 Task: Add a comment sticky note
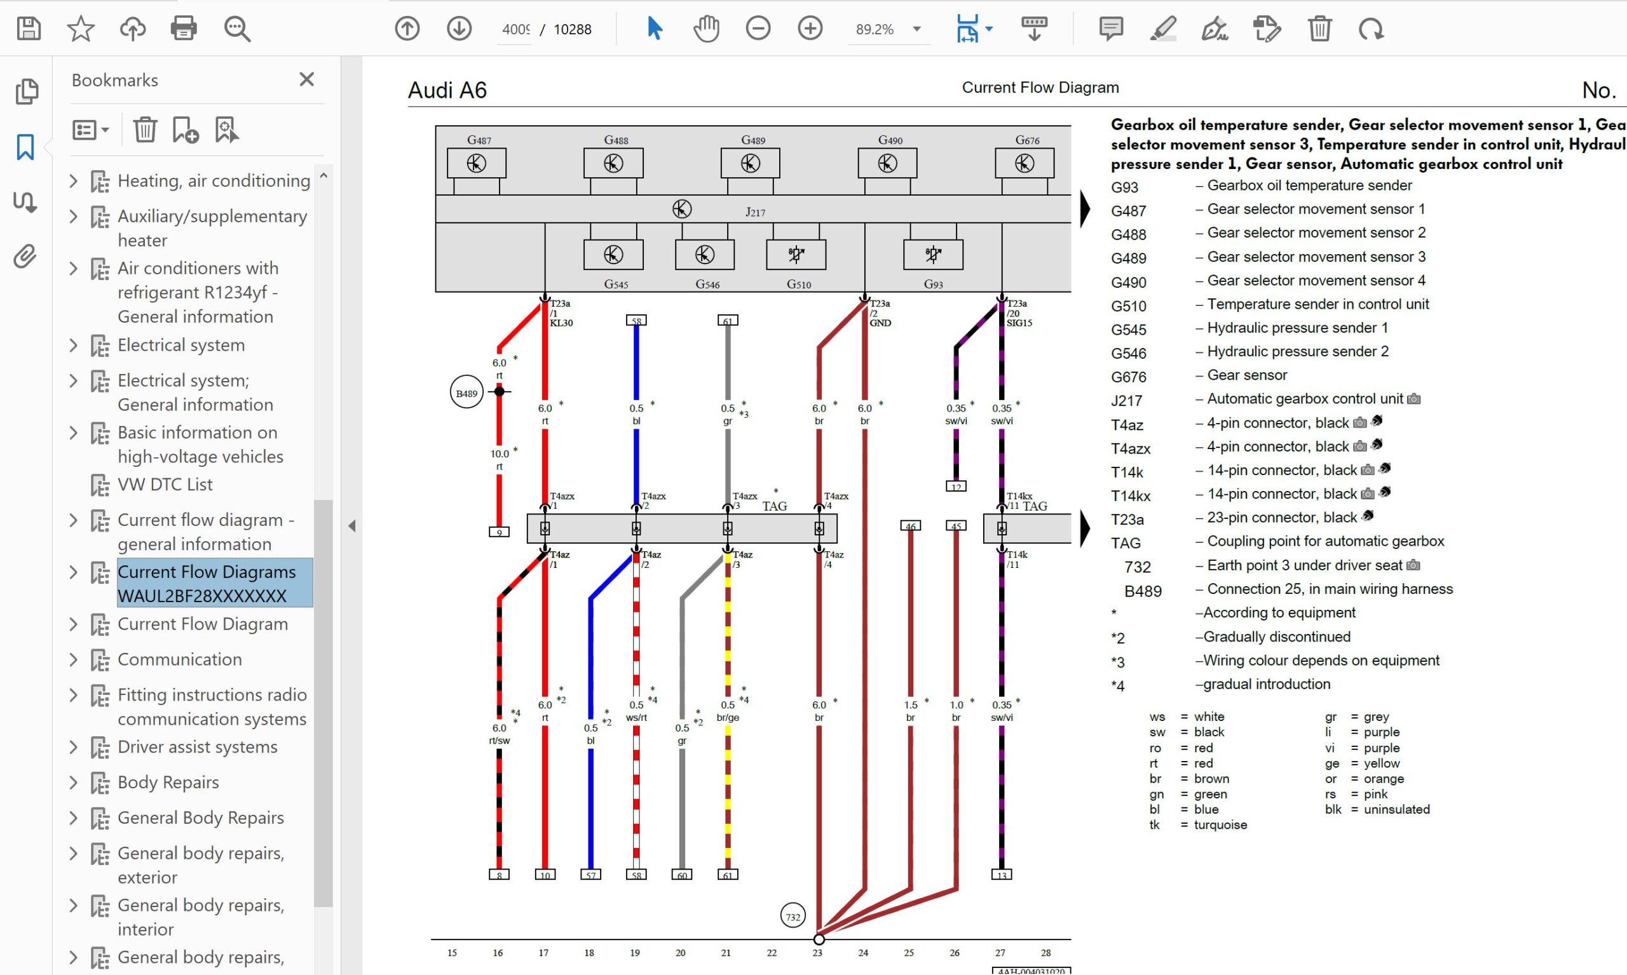pyautogui.click(x=1111, y=29)
